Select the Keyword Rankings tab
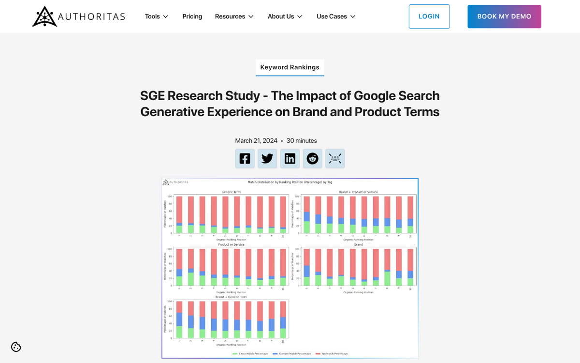Viewport: 580px width, 363px height. click(290, 67)
